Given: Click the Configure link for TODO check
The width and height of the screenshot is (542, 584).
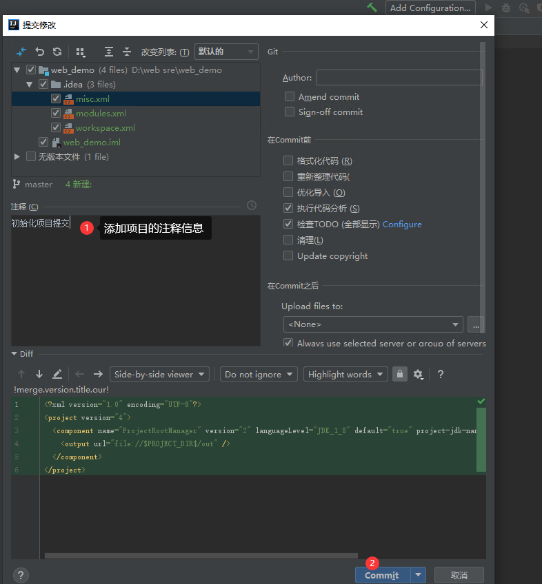Looking at the screenshot, I should click(x=402, y=225).
